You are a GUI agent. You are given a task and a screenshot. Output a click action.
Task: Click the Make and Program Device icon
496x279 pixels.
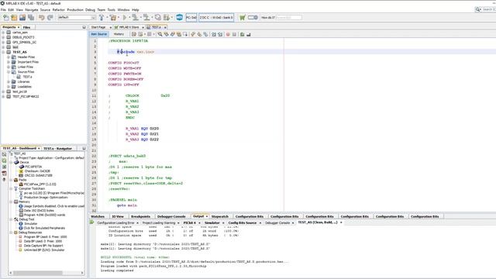(x=135, y=17)
